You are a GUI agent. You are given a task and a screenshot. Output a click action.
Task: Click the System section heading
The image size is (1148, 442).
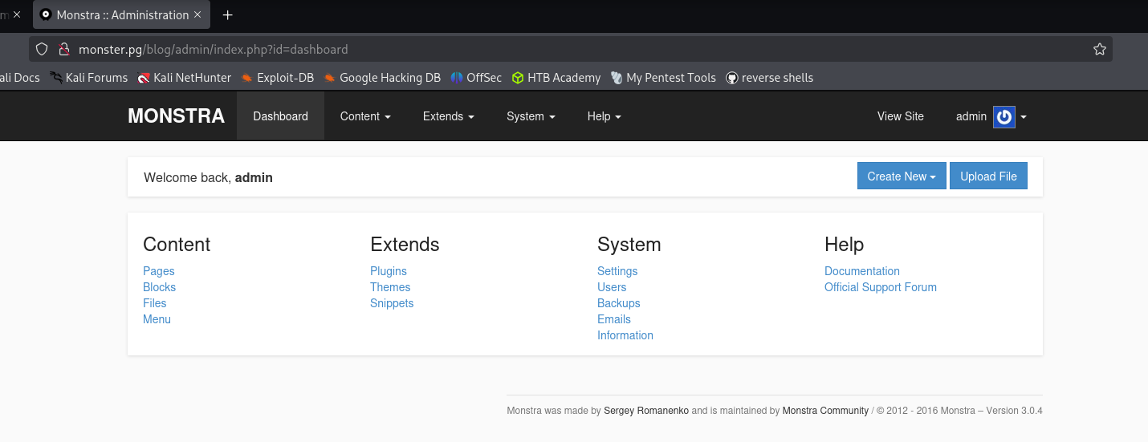tap(629, 245)
